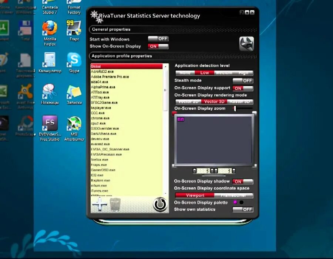Select GamerOSD.exe profile entry
This screenshot has width=333, height=259.
point(127,170)
